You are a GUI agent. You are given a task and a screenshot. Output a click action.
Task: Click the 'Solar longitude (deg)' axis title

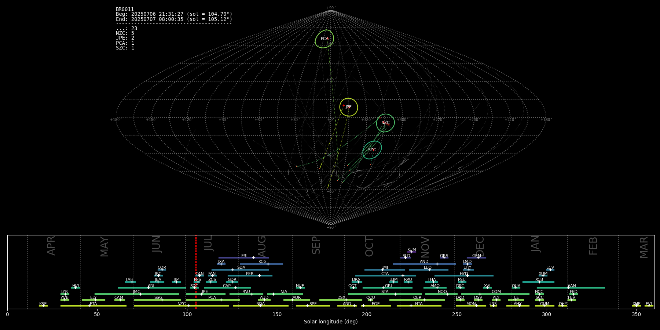click(331, 322)
